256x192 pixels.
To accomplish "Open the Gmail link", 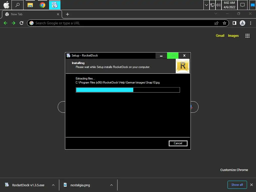I will (220, 35).
